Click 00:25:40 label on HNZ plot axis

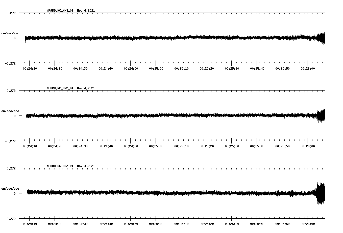(x=257, y=224)
